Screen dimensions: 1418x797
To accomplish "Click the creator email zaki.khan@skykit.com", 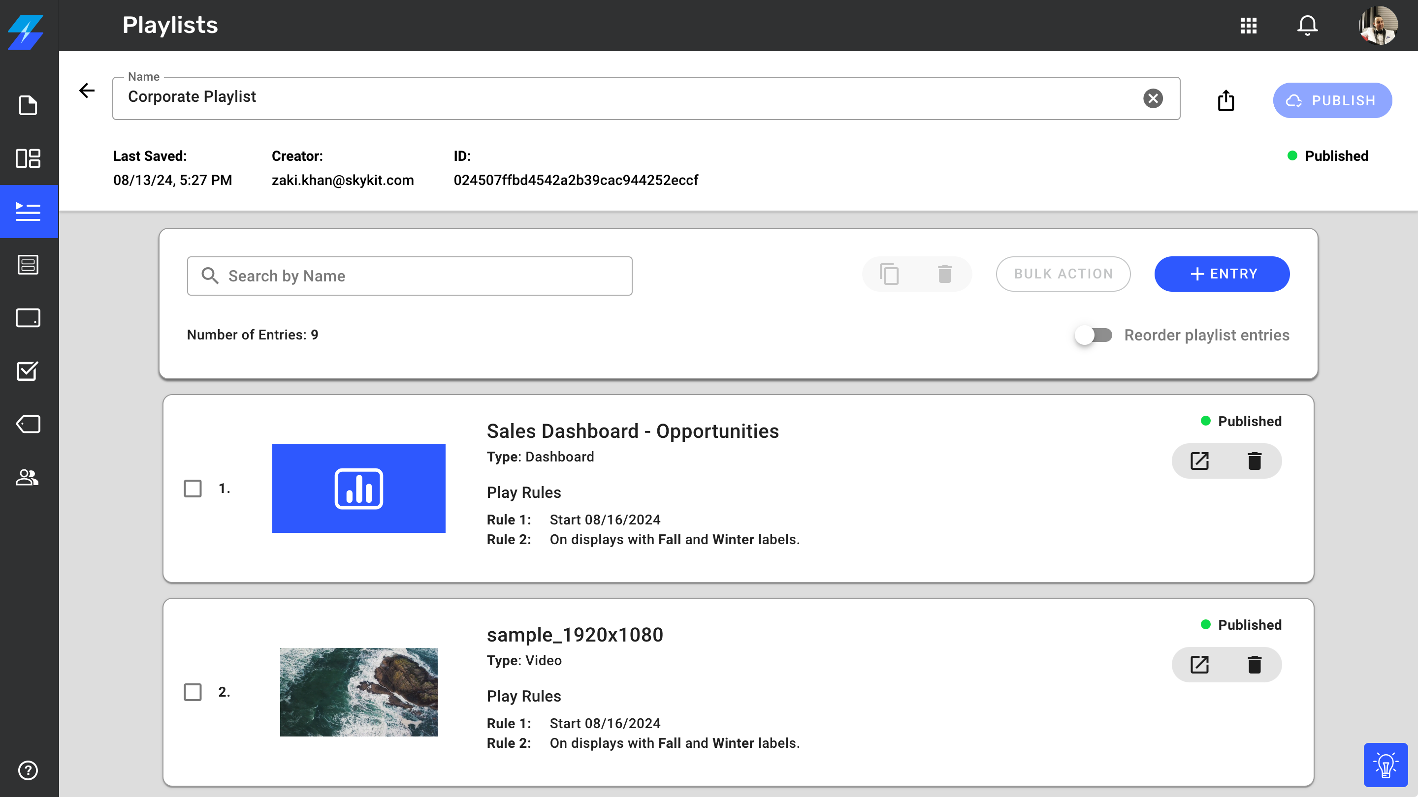I will 342,181.
